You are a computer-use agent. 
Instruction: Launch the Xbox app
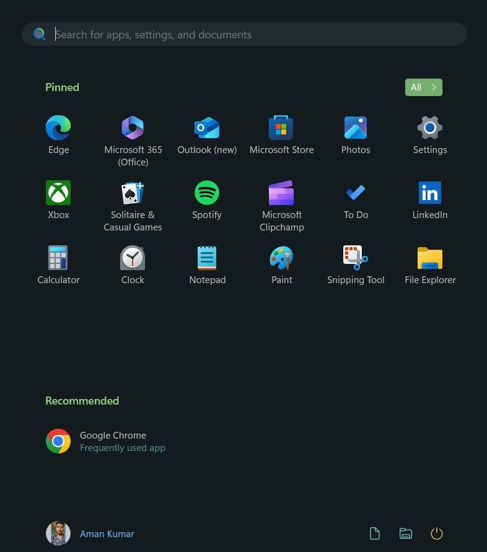pos(58,199)
